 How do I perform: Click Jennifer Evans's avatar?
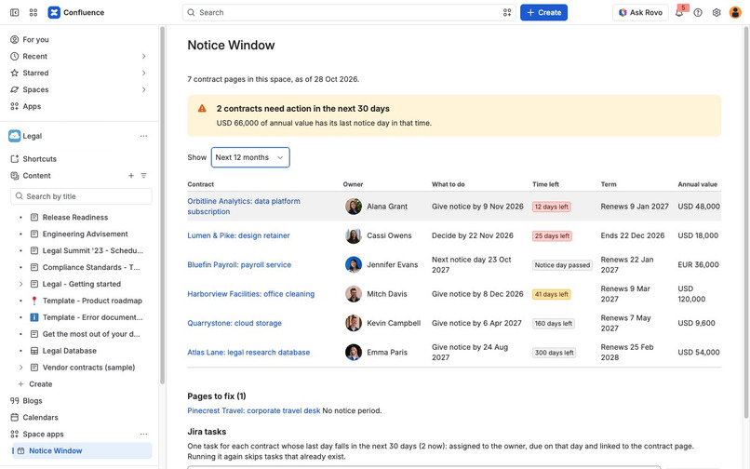(354, 264)
